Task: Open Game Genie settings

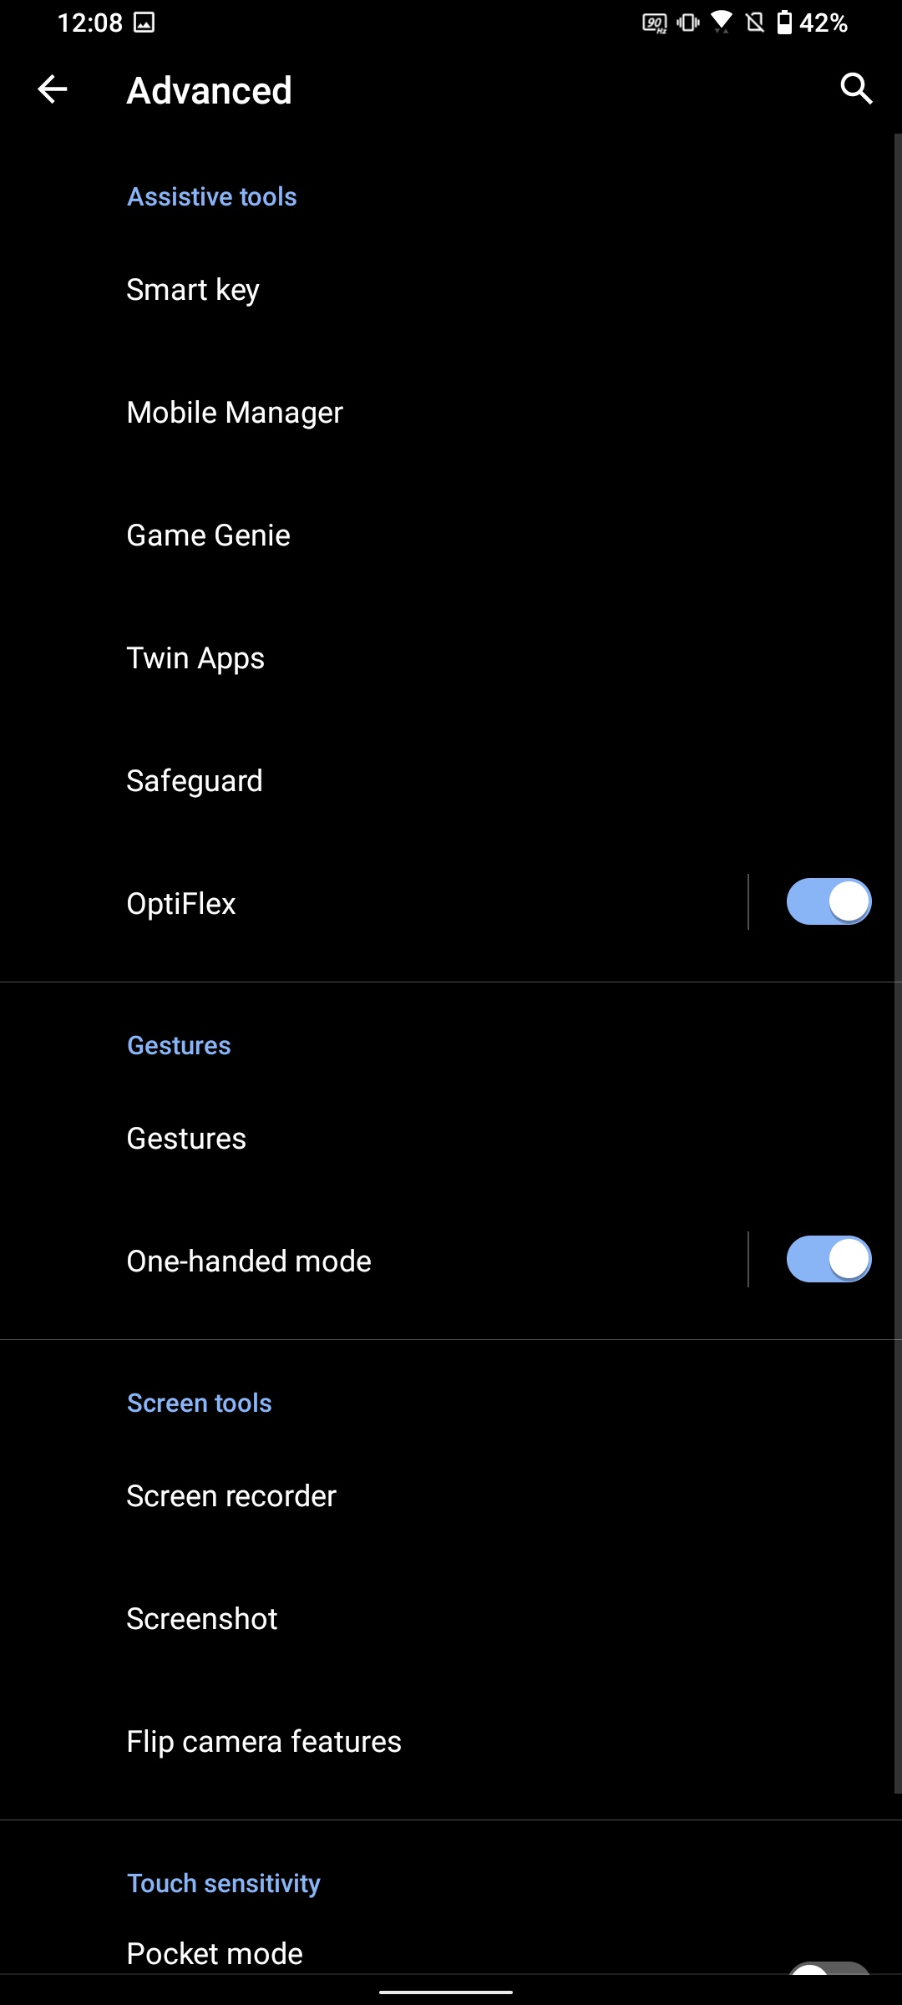Action: pos(209,536)
